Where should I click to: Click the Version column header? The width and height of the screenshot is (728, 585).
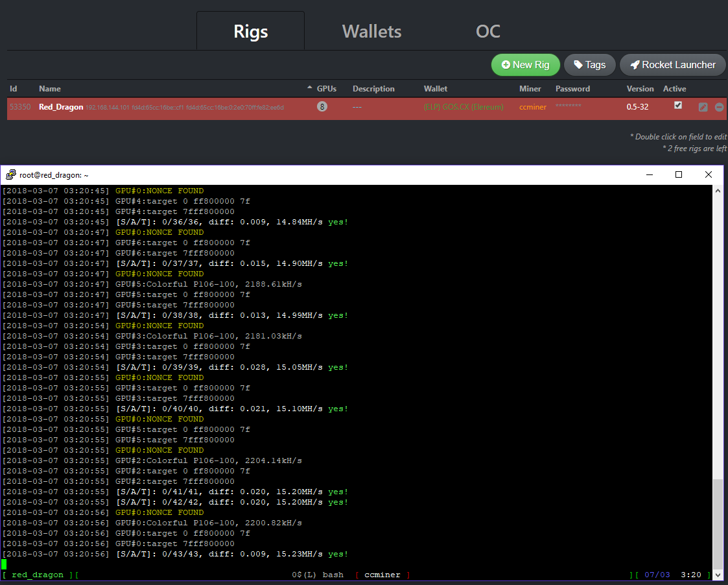tap(640, 89)
